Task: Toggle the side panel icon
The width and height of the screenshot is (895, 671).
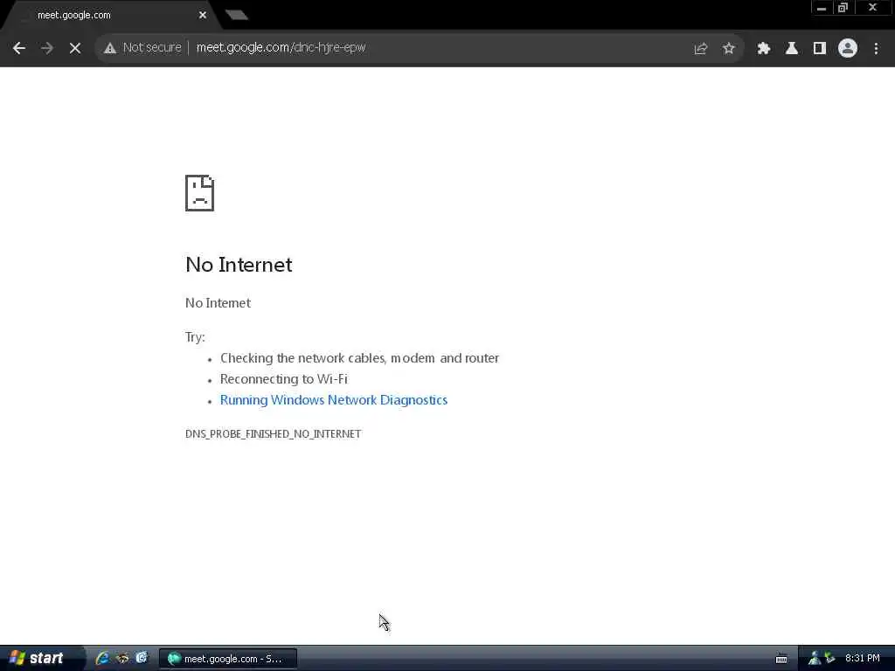Action: 820,49
